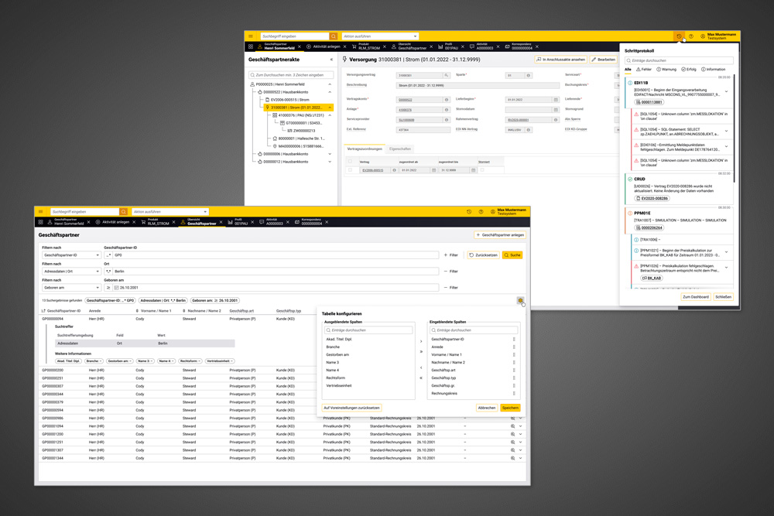
Task: Open the 'Aktion ausführen' dropdown in the front window
Action: (x=170, y=212)
